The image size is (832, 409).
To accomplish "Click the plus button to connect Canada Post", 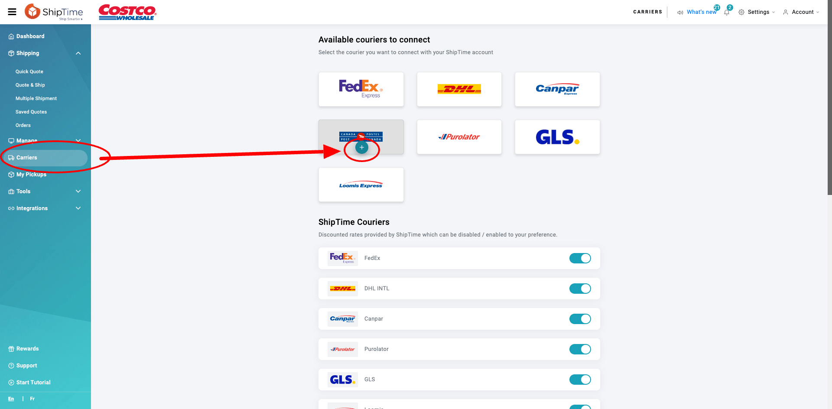I will point(361,147).
